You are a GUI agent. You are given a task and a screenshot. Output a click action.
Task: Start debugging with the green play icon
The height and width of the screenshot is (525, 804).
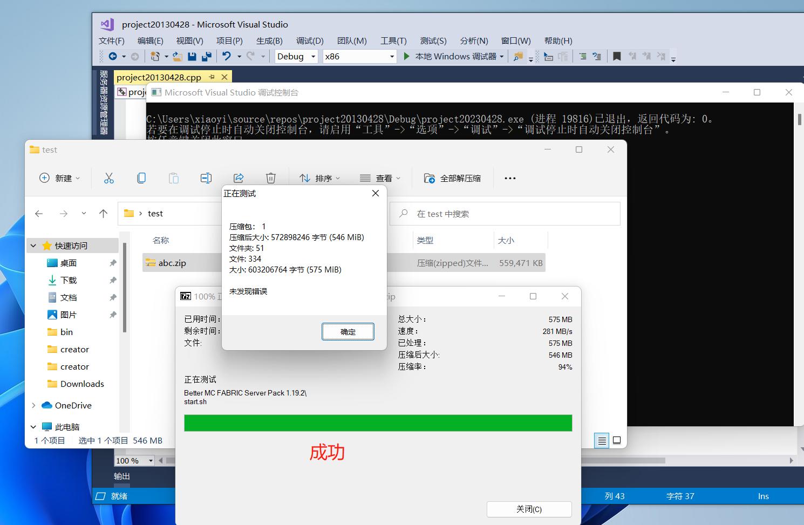[x=407, y=56]
